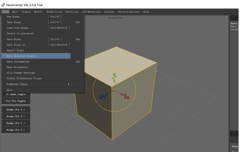
Task: Open the Subdivision dropdown menu
Action: (54, 12)
